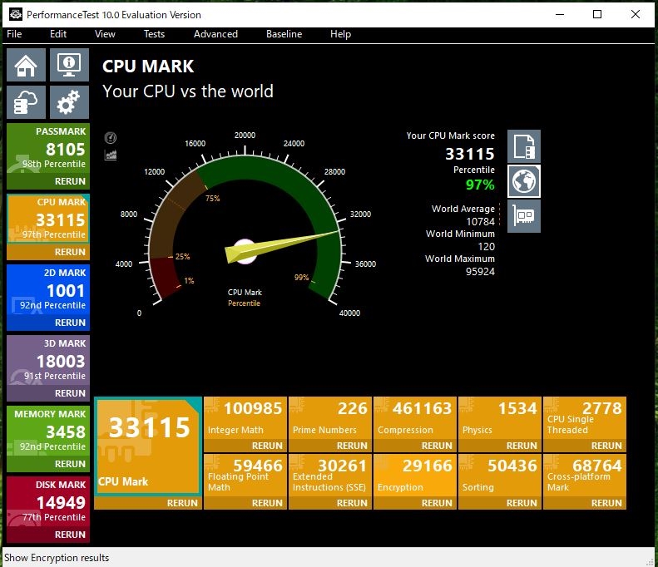Select the Encryption 29166 result tile
The width and height of the screenshot is (658, 567).
pyautogui.click(x=415, y=476)
